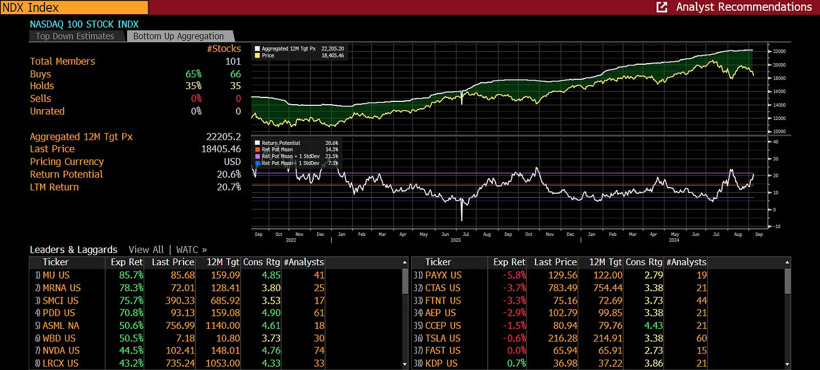Click the left table scrollbar thumb
This screenshot has height=370, width=820.
[x=404, y=281]
